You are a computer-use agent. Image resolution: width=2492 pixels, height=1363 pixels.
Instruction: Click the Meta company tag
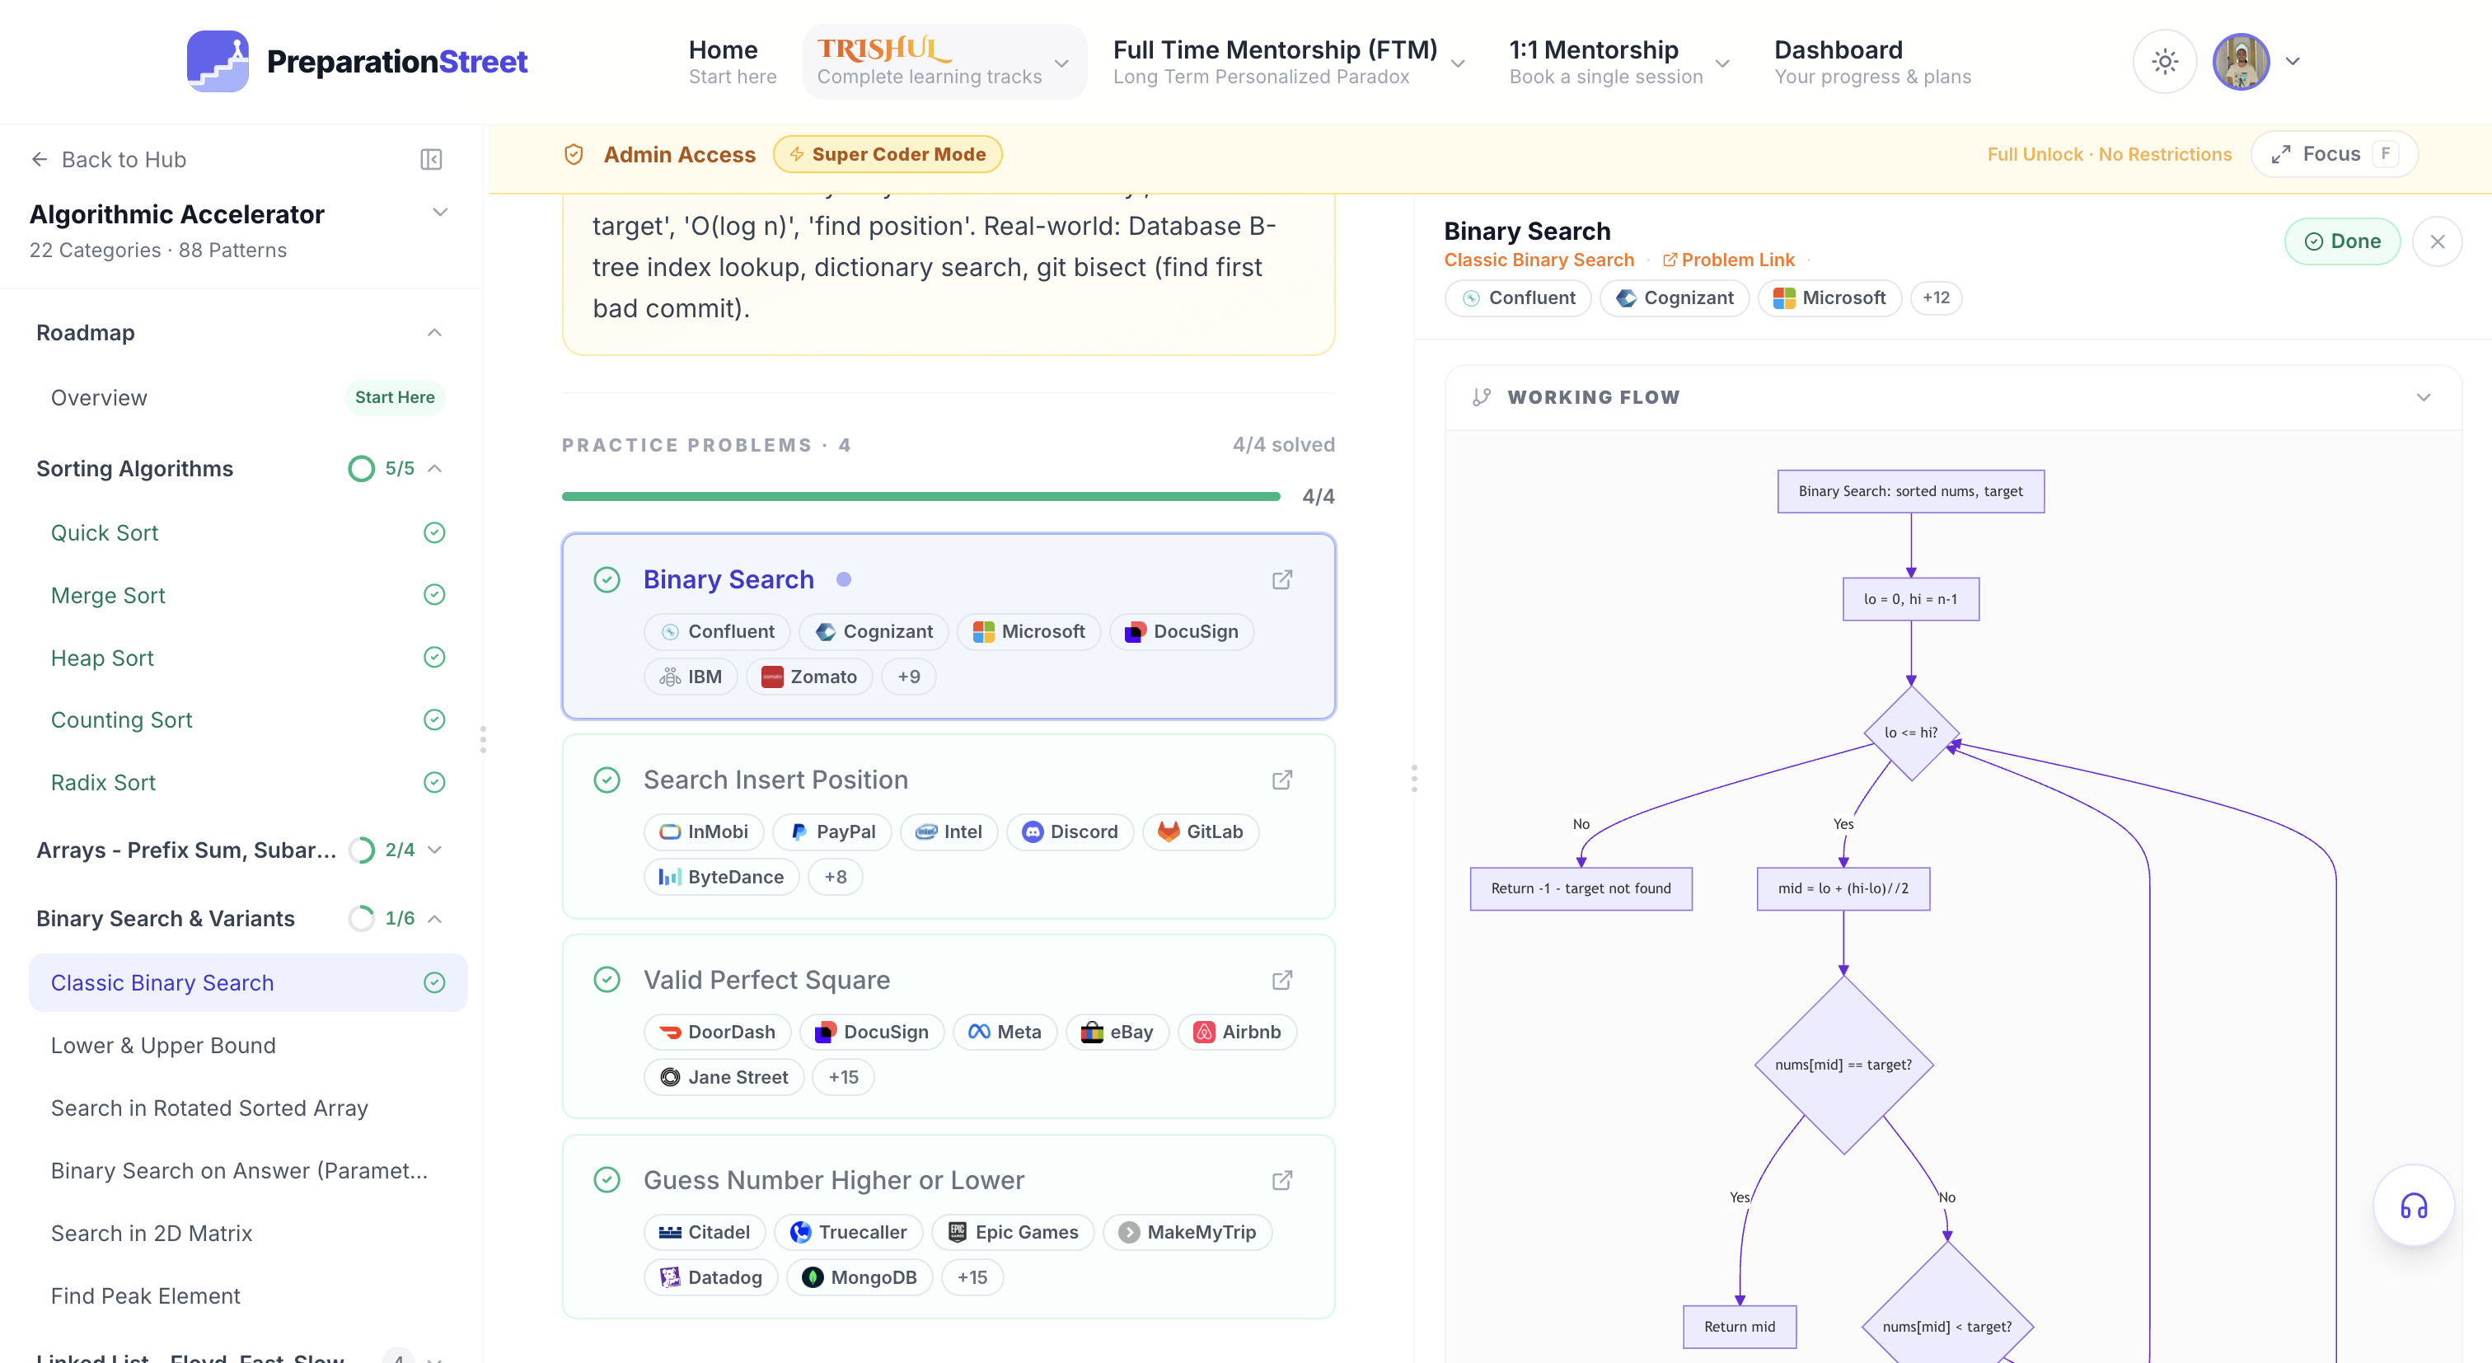[1005, 1033]
